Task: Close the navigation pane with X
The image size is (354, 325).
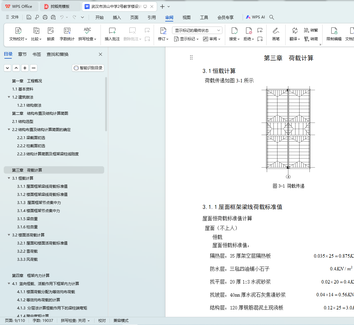Action: click(100, 54)
